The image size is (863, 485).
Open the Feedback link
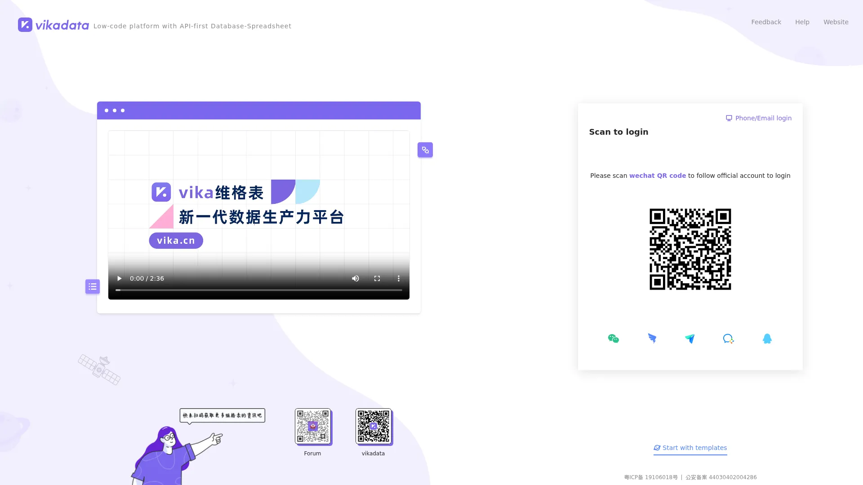[x=766, y=22]
